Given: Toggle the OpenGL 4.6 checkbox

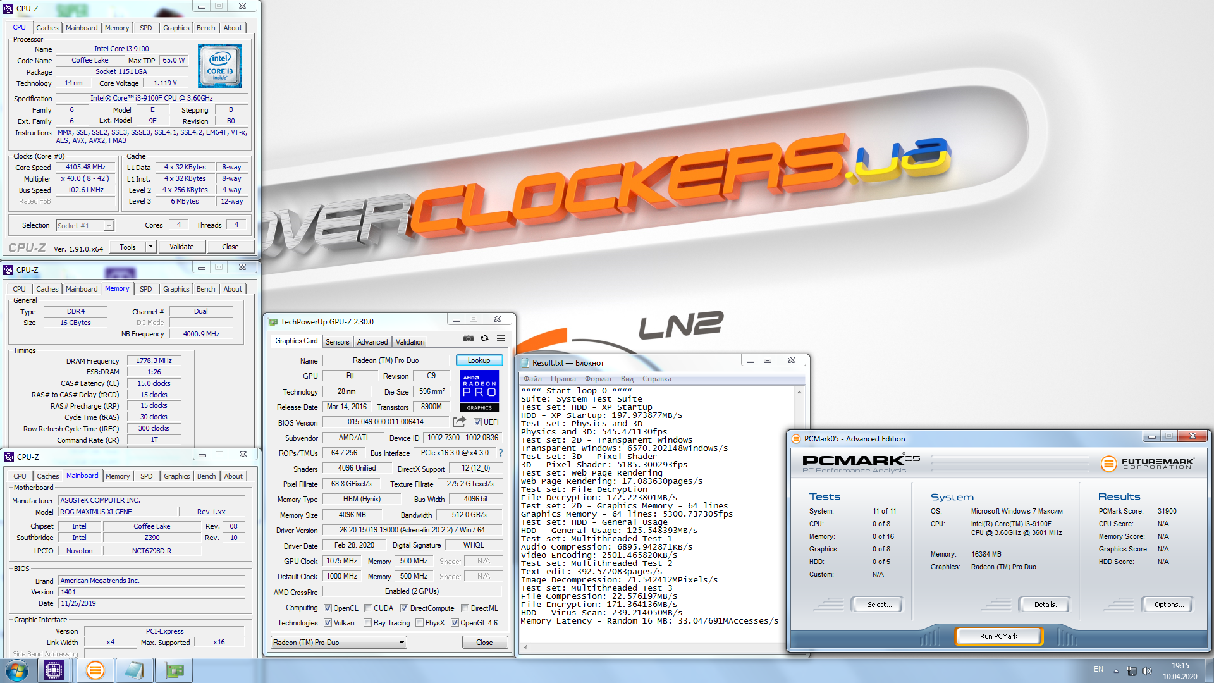Looking at the screenshot, I should (455, 623).
